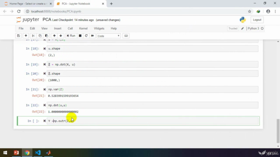
Task: Insert cell below with plus icon
Action: pos(26,36)
